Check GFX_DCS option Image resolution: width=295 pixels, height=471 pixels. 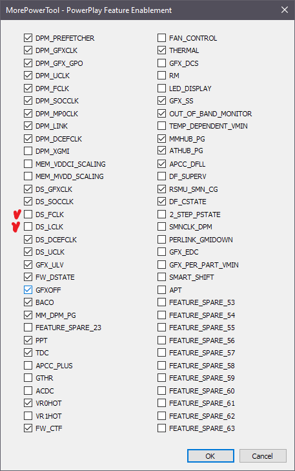(162, 63)
